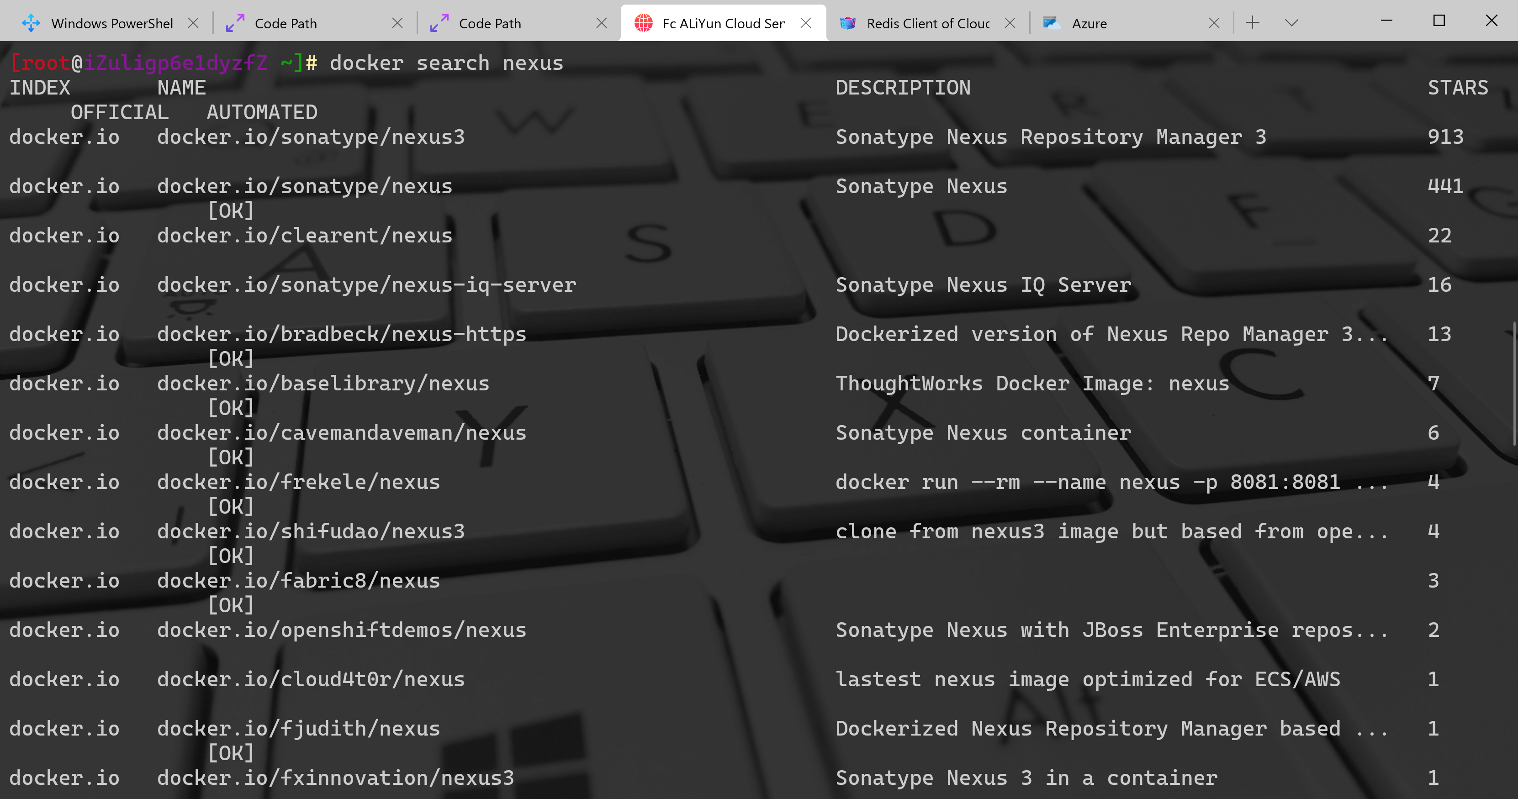Open a new tab with plus button
The width and height of the screenshot is (1518, 799).
click(1252, 23)
